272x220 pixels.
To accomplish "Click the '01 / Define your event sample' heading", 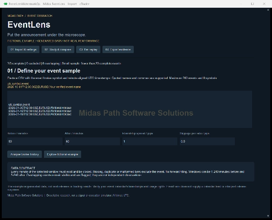I will point(44,71).
